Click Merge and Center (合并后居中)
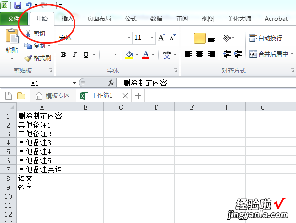 pyautogui.click(x=268, y=54)
